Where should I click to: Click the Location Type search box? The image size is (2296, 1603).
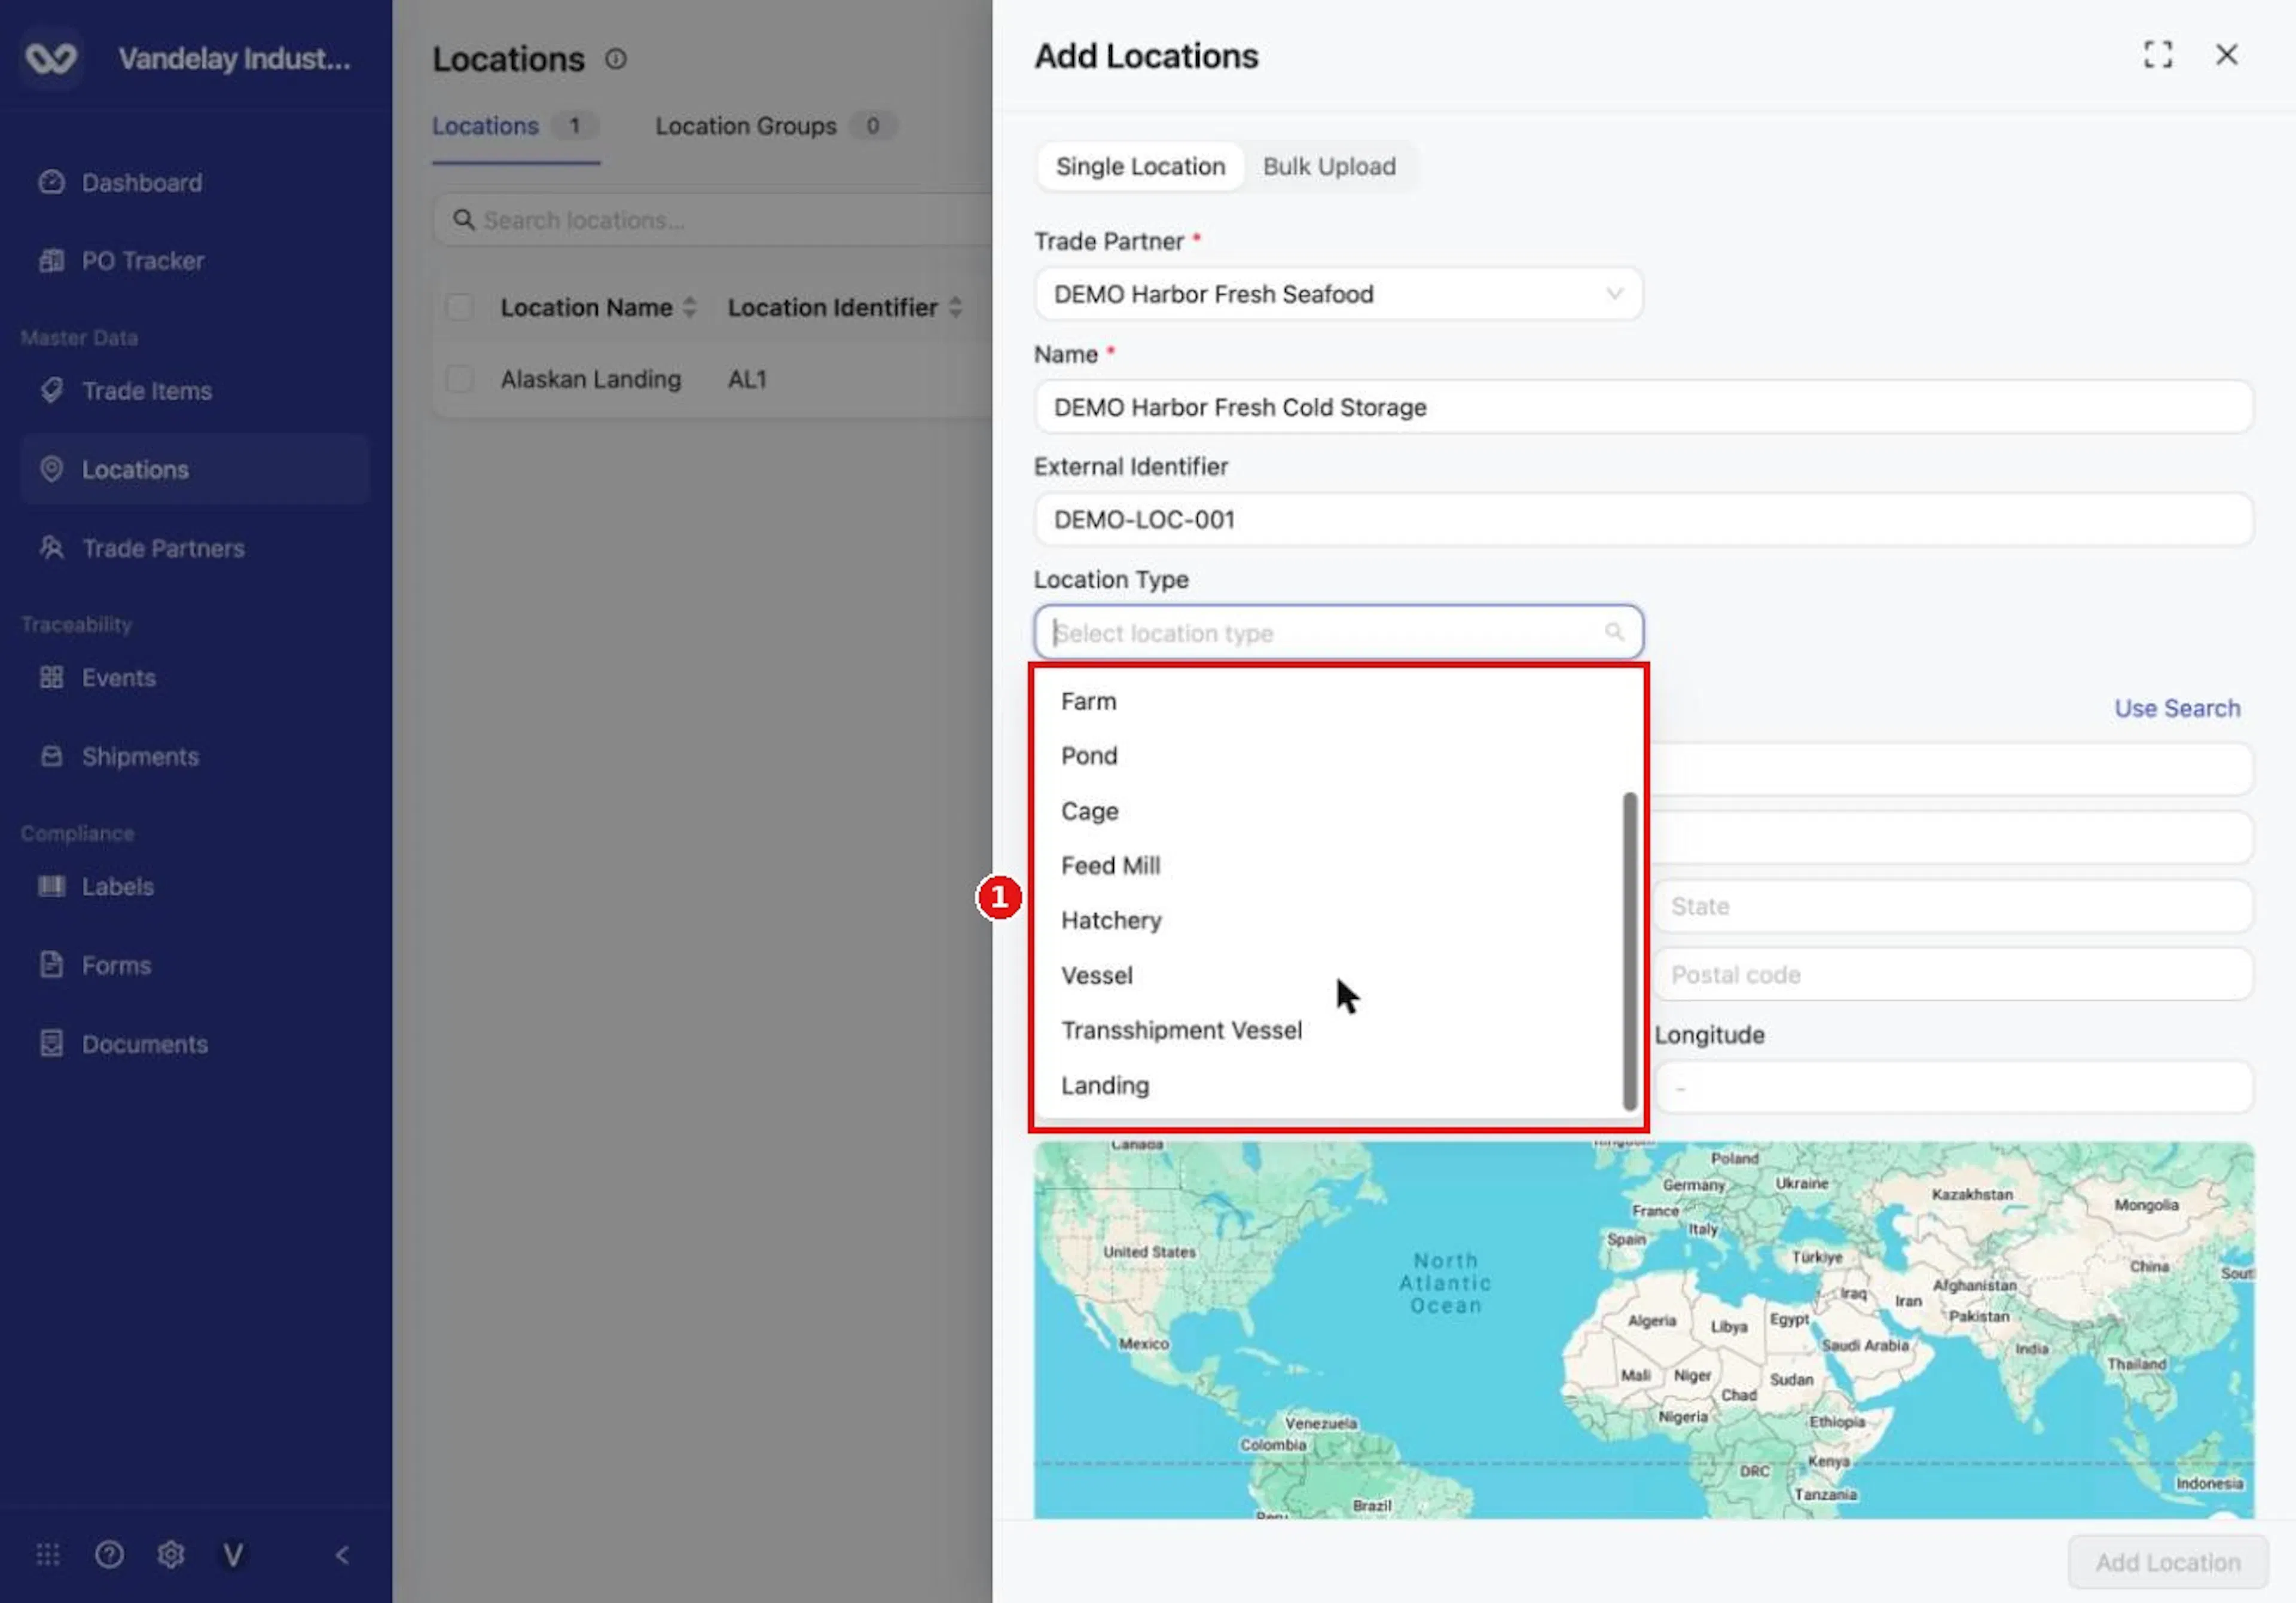(x=1338, y=632)
